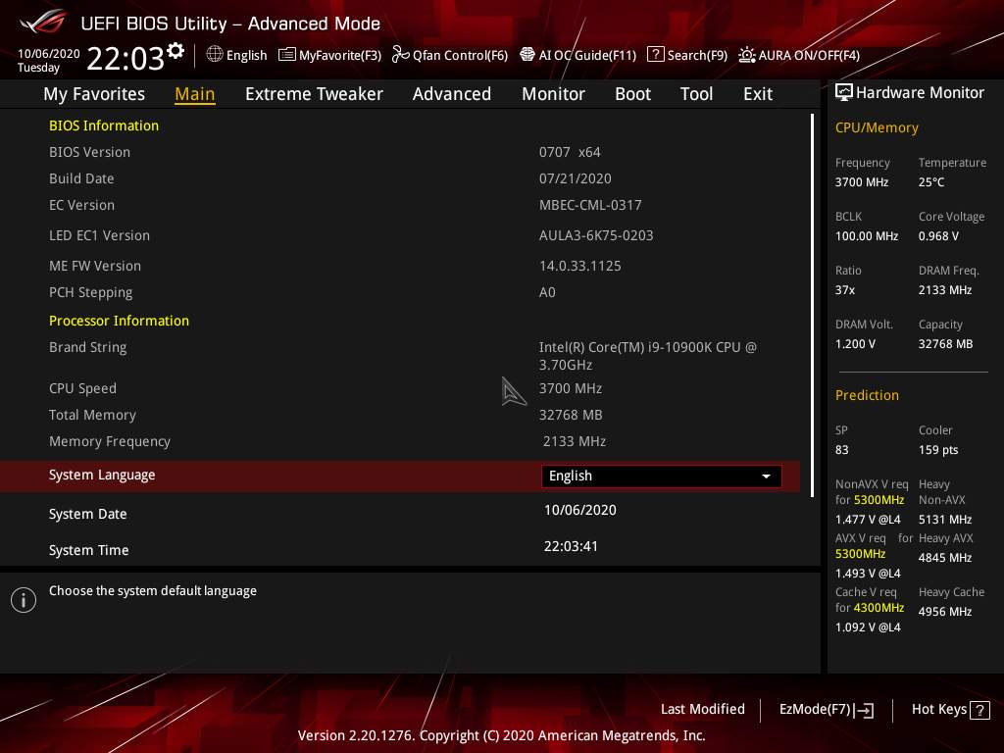Click the System Time label
1004x753 pixels.
88,550
